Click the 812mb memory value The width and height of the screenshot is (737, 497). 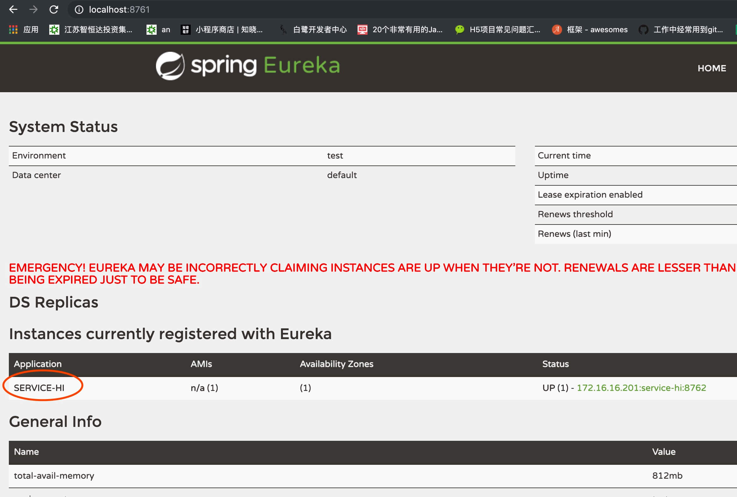(667, 476)
